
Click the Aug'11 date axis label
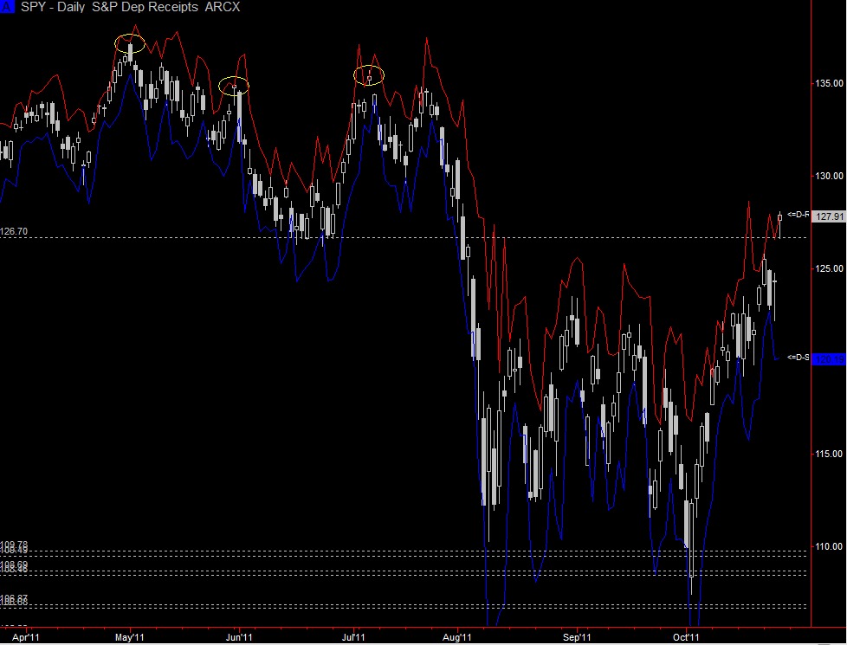(x=457, y=637)
